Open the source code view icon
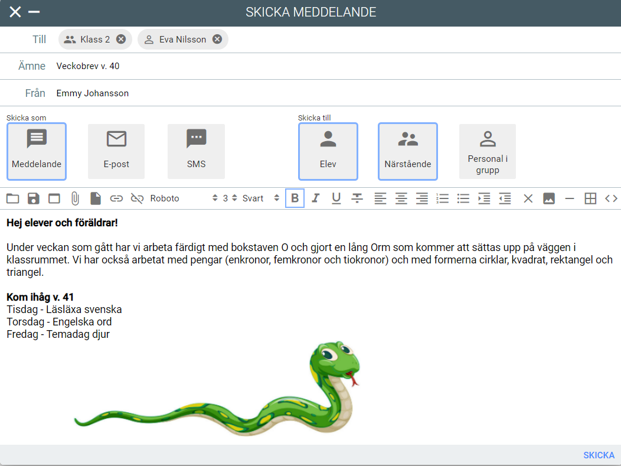This screenshot has width=621, height=466. tap(611, 198)
